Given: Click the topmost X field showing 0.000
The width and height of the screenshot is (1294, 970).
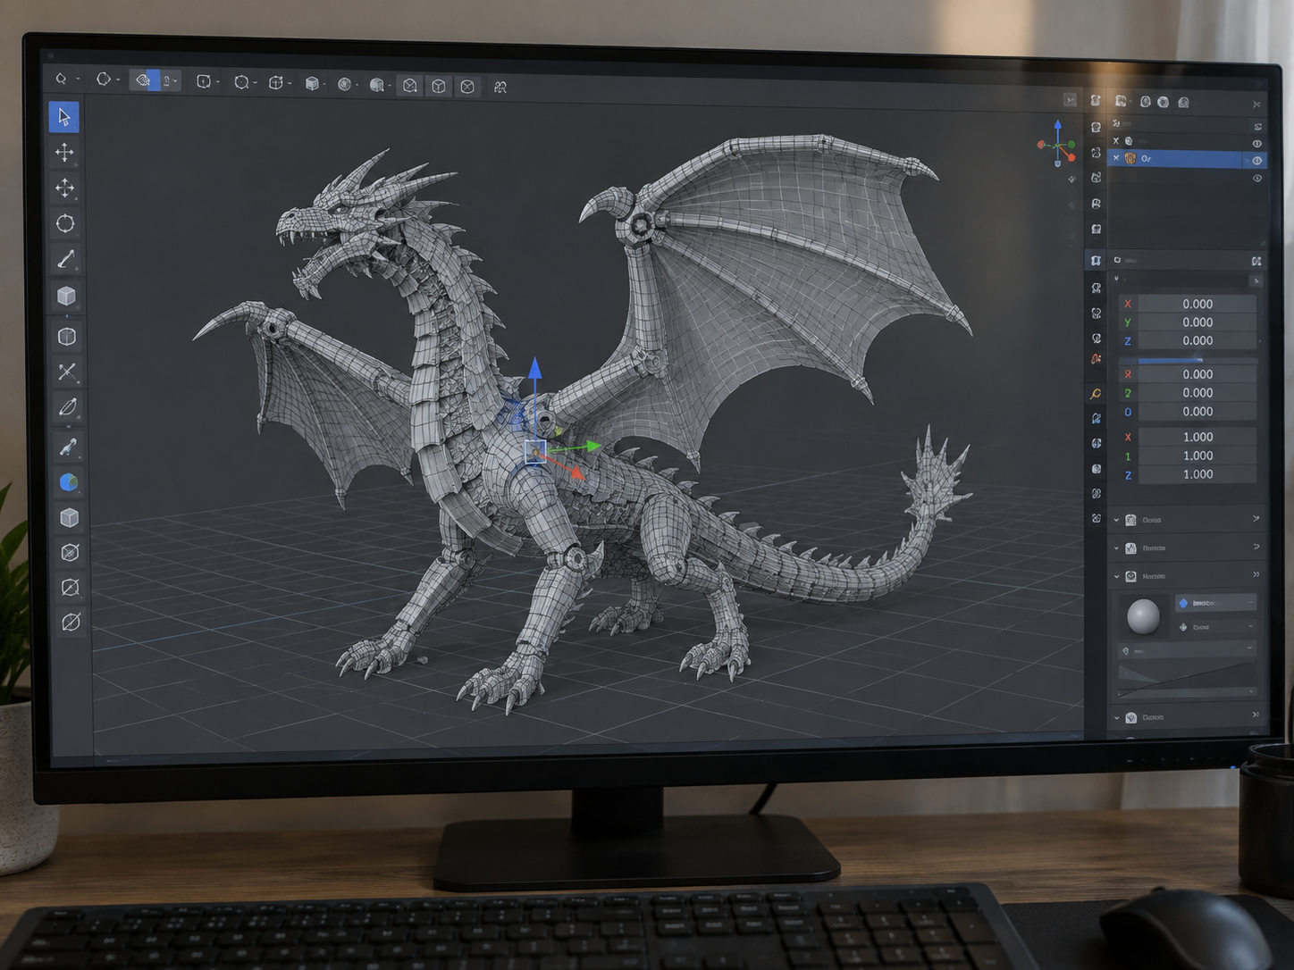Looking at the screenshot, I should [1197, 304].
